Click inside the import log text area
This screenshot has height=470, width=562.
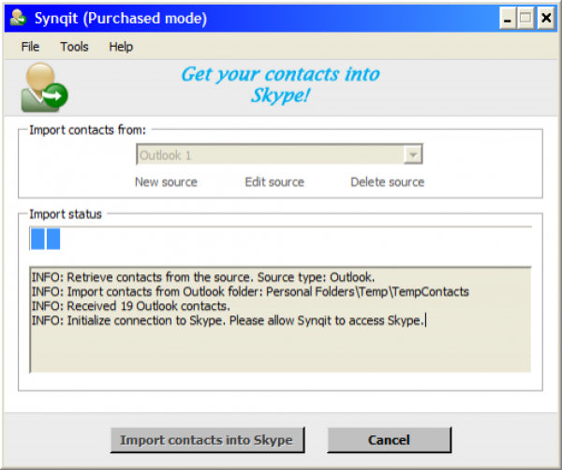point(281,346)
